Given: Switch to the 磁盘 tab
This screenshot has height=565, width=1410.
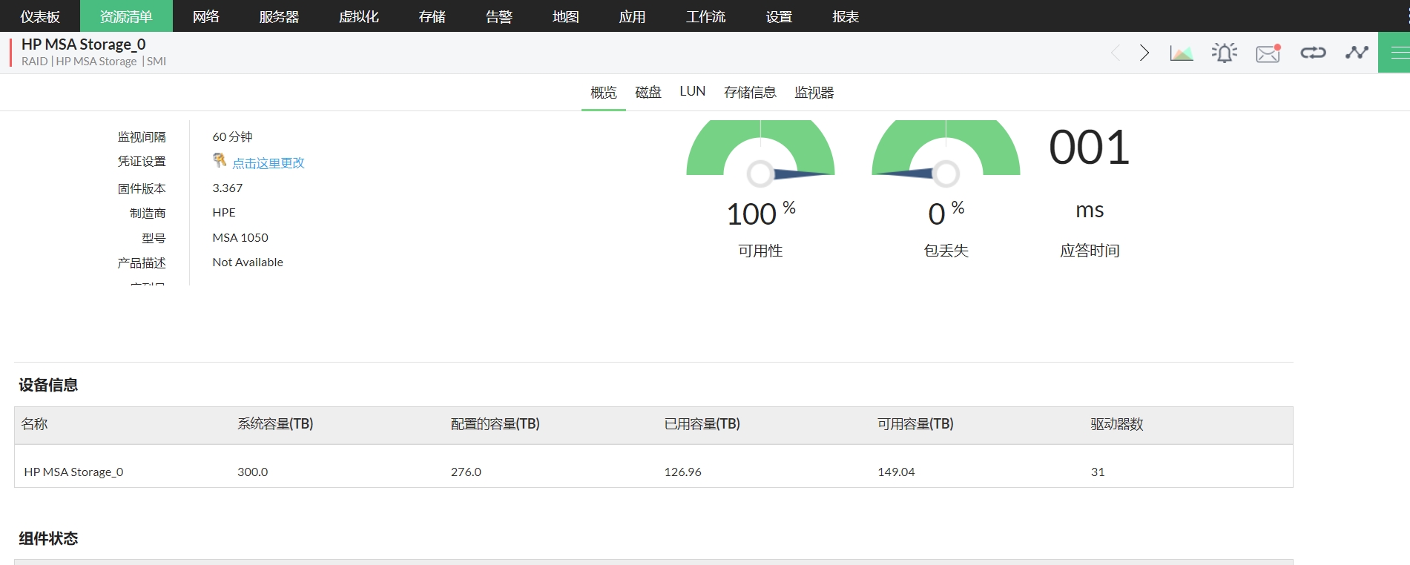Looking at the screenshot, I should 648,93.
